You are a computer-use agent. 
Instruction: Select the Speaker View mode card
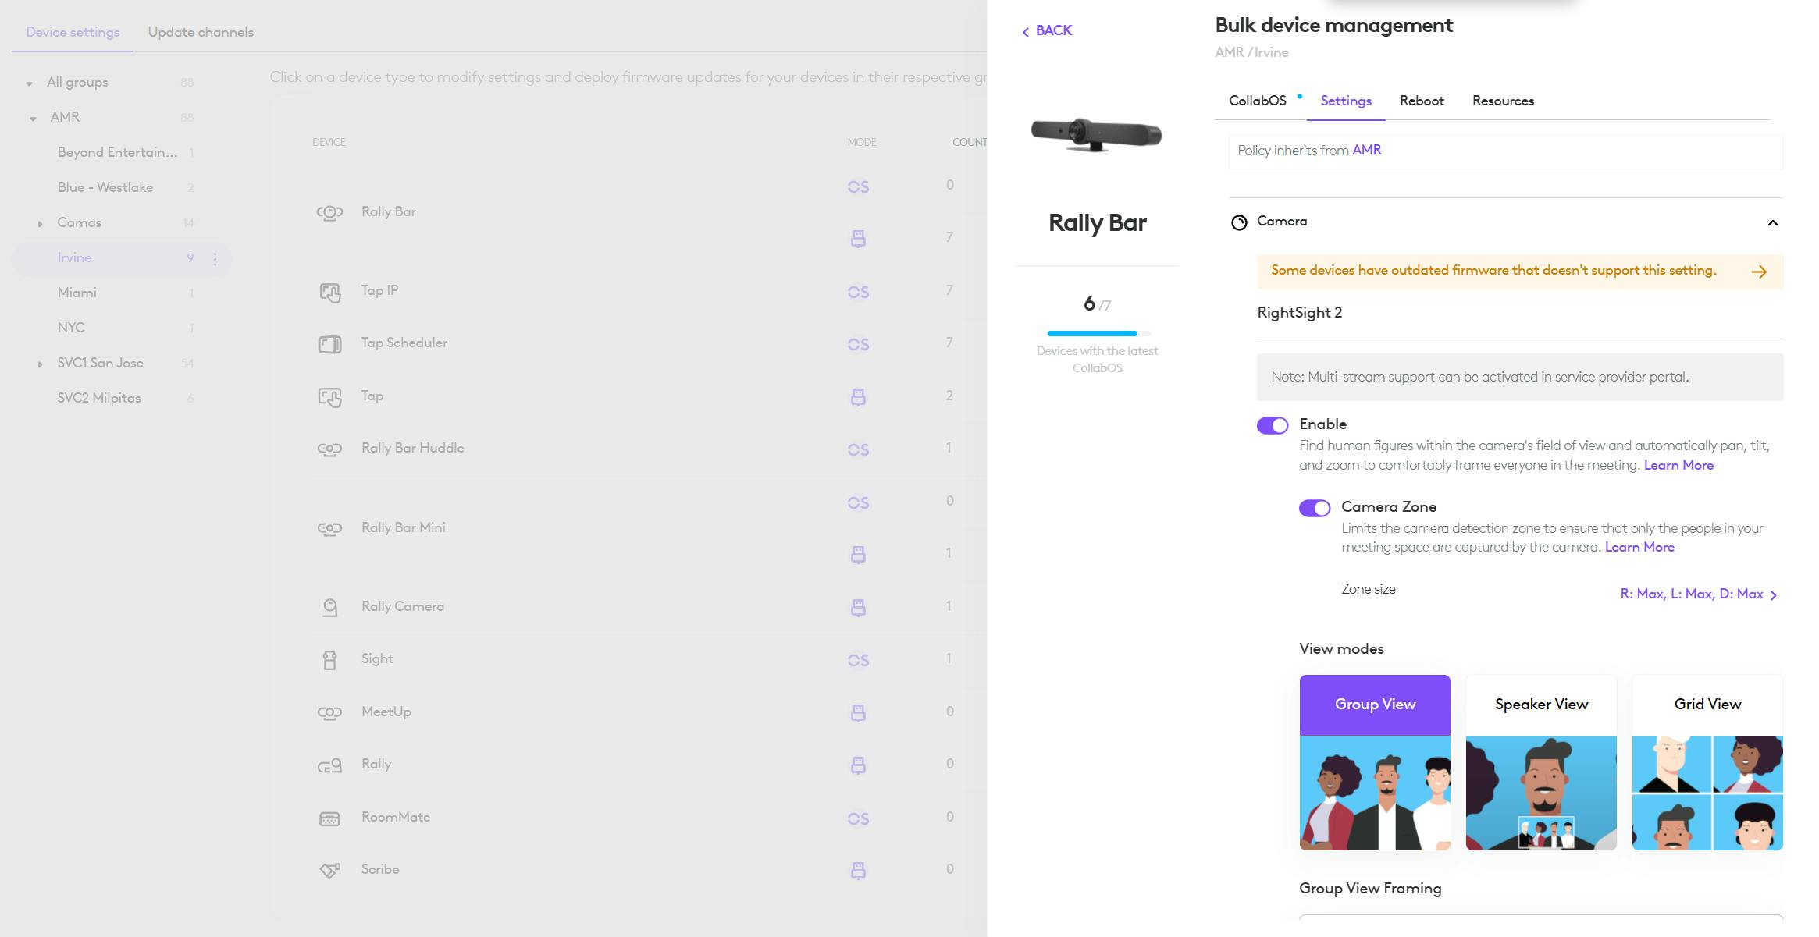coord(1540,761)
